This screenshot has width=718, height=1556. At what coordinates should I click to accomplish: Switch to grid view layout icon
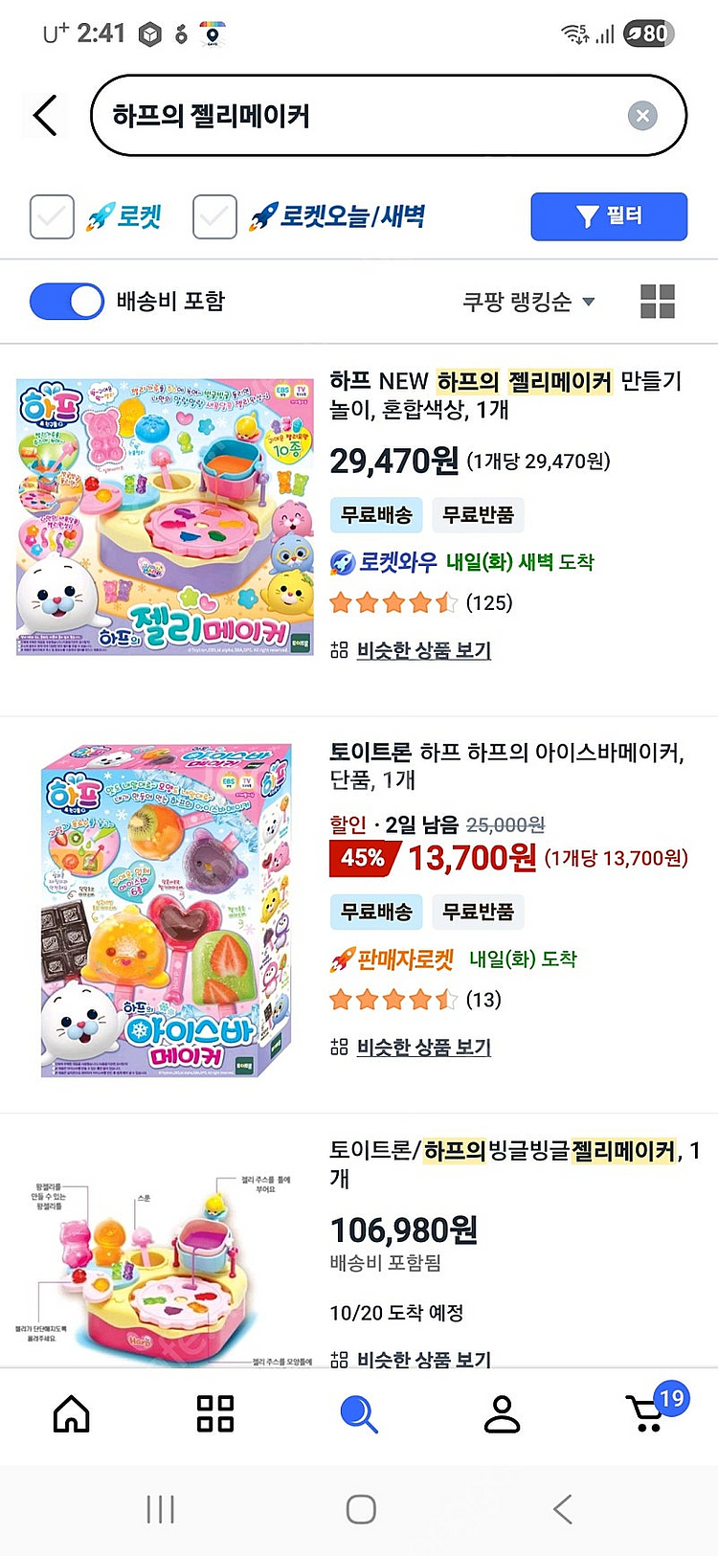point(658,302)
